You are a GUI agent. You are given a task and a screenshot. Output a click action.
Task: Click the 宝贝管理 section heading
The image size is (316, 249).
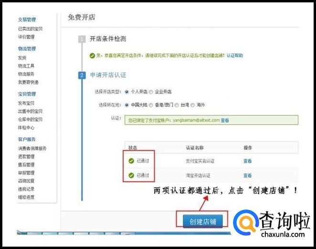(x=27, y=94)
